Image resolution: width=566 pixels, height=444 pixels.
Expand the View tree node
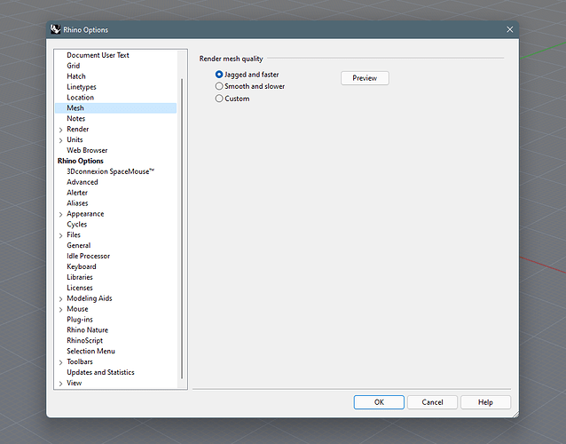(x=60, y=384)
